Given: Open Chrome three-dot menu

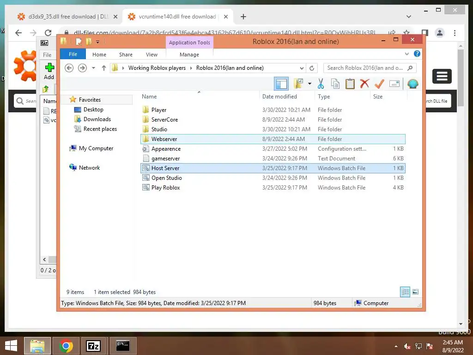Looking at the screenshot, I should [455, 33].
